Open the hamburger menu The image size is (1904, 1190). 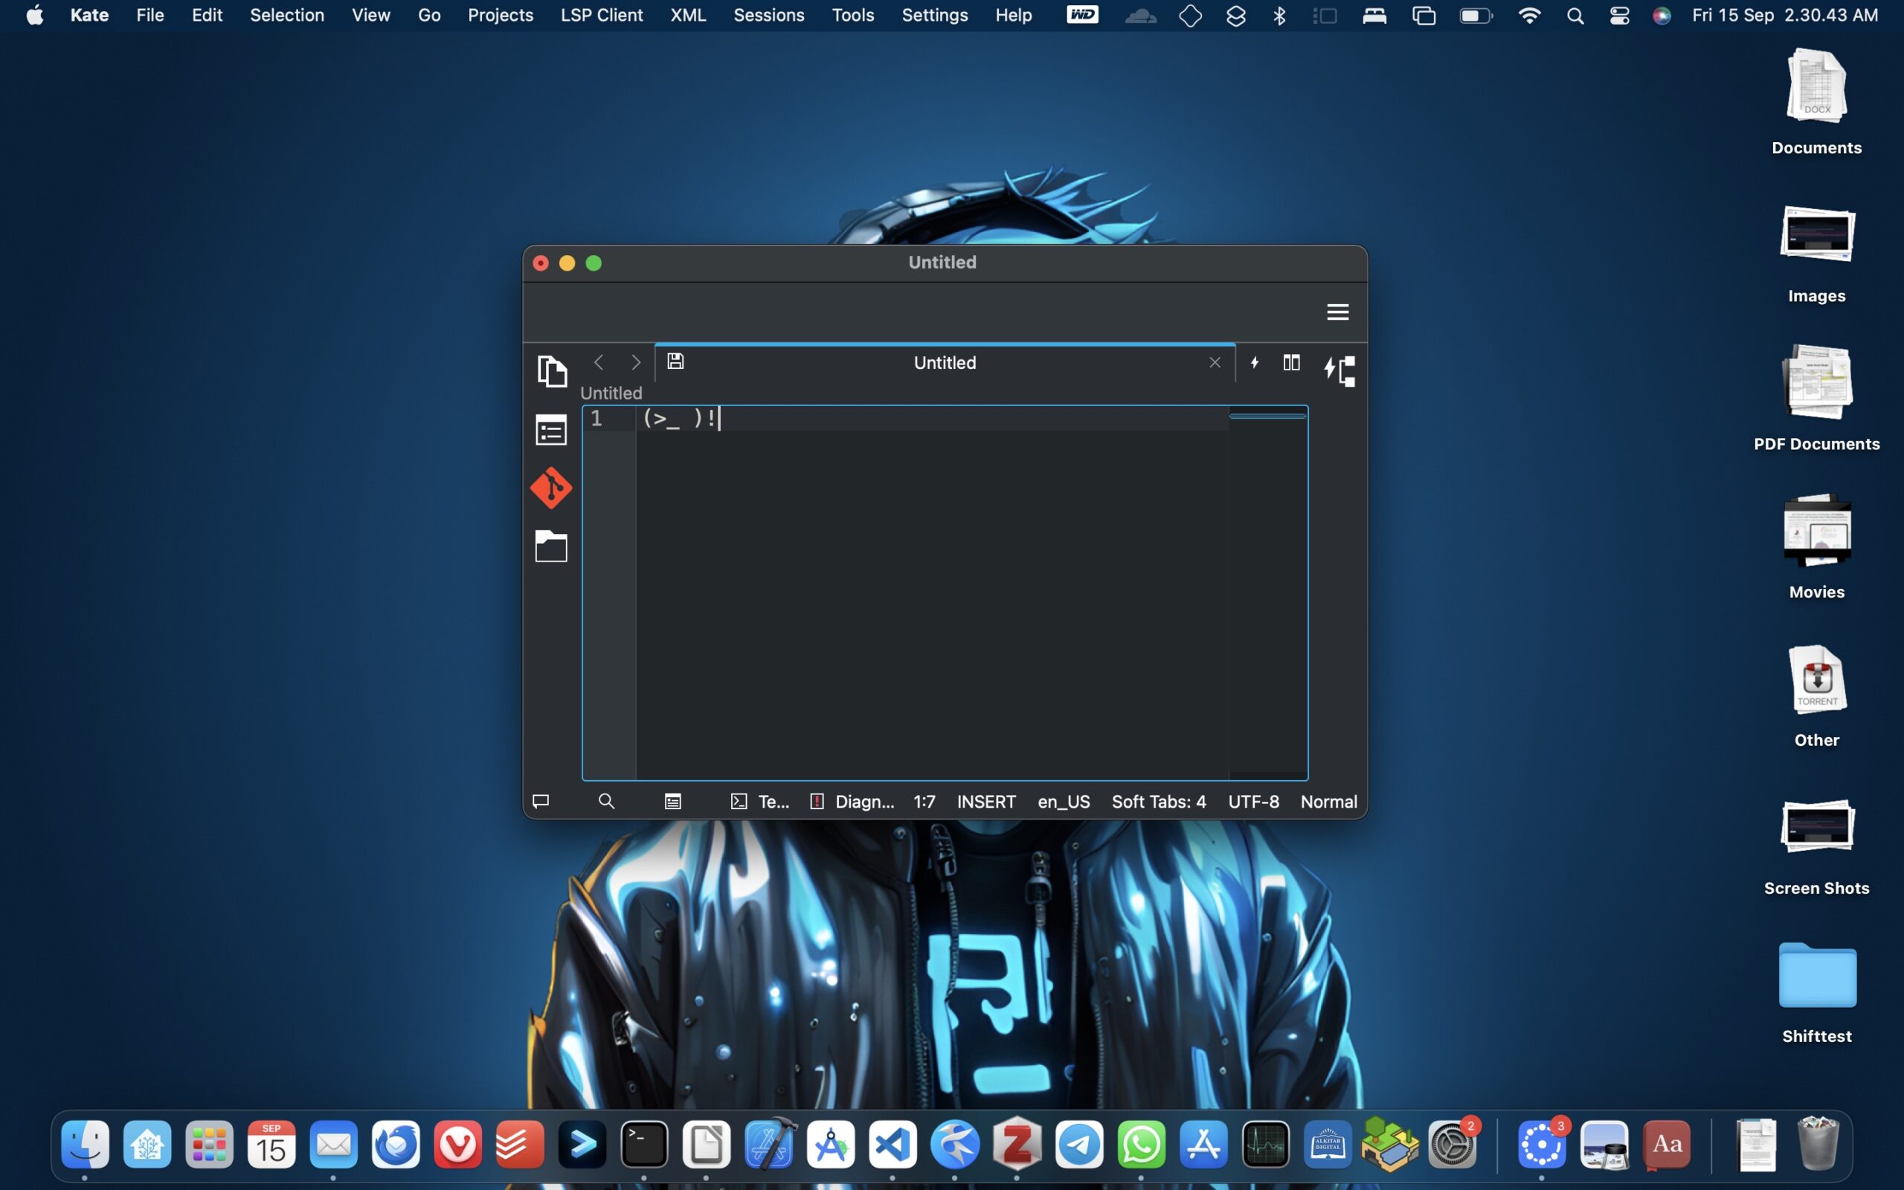(x=1337, y=312)
